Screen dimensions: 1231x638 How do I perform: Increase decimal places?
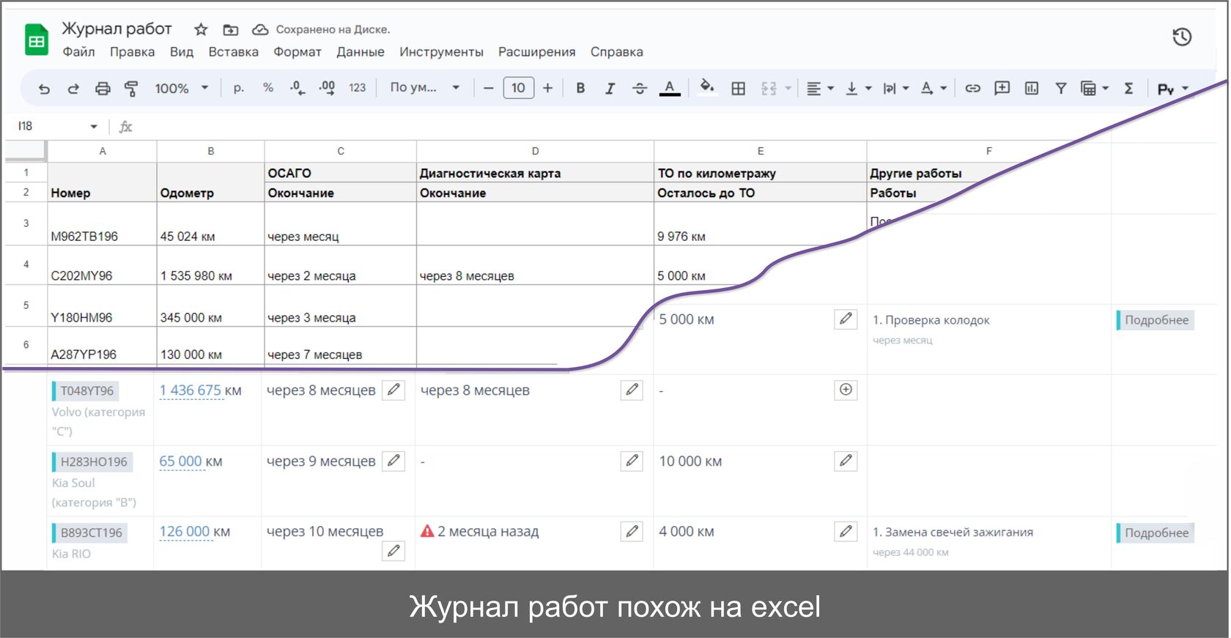click(x=327, y=88)
